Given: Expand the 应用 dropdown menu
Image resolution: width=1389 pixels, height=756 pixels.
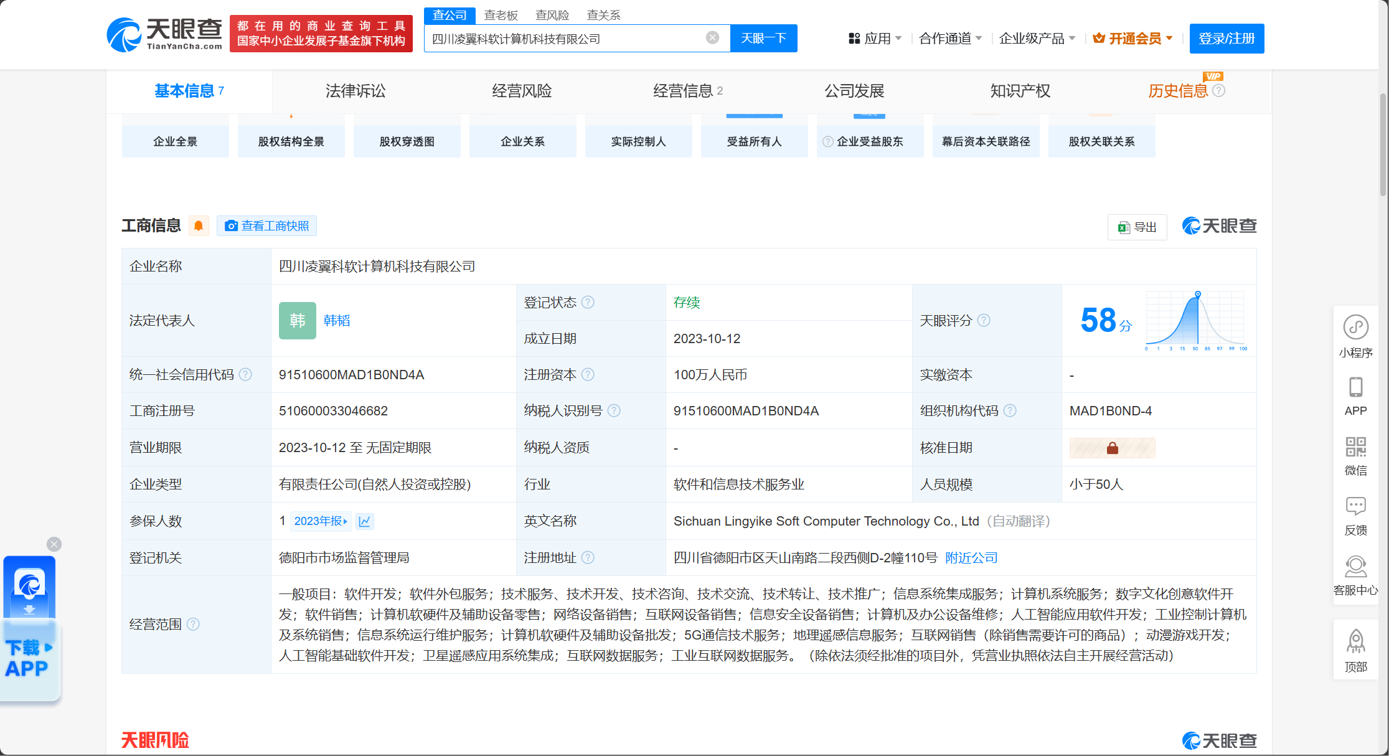Looking at the screenshot, I should (875, 39).
